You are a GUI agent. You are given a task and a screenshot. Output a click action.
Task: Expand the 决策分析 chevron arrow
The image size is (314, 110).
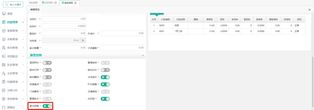coord(23,91)
